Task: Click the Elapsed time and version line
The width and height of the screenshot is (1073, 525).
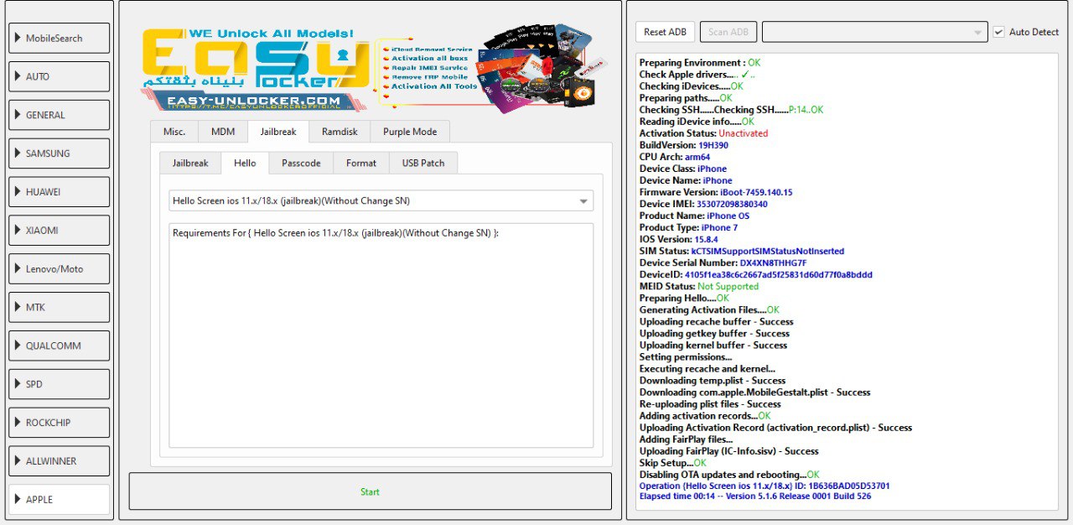Action: (x=754, y=496)
